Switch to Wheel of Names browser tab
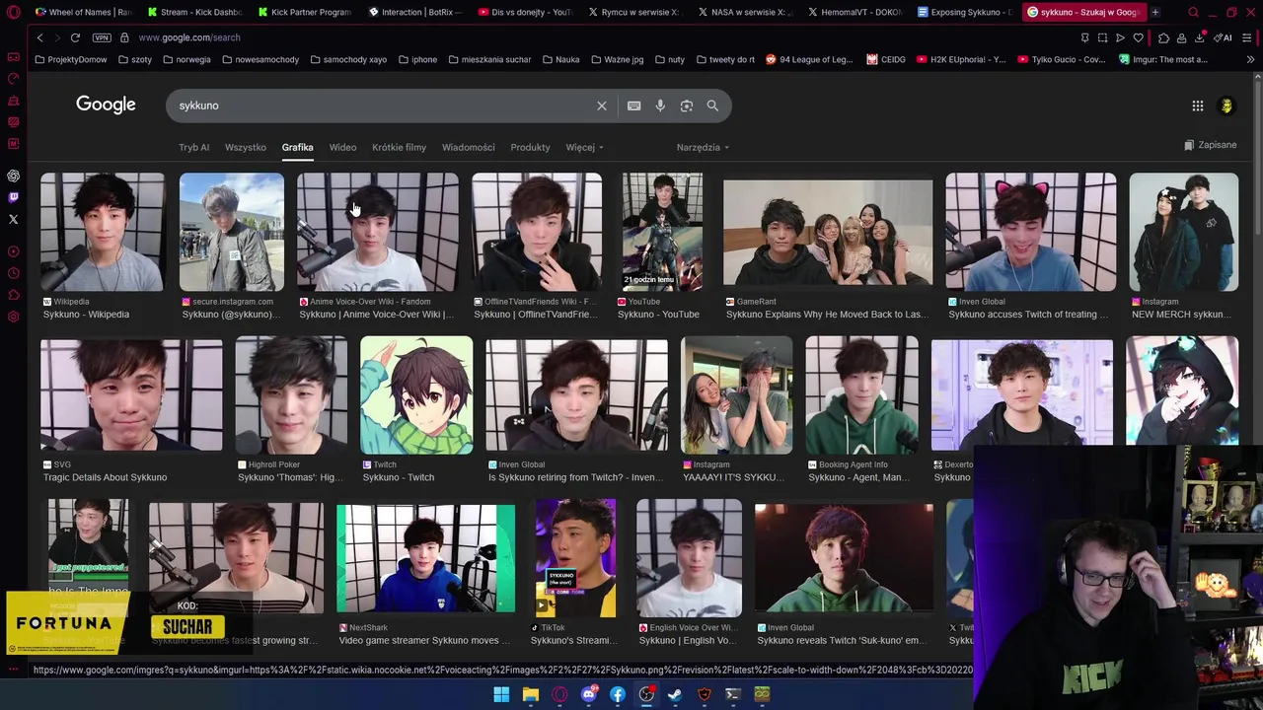The width and height of the screenshot is (1263, 710). [84, 12]
